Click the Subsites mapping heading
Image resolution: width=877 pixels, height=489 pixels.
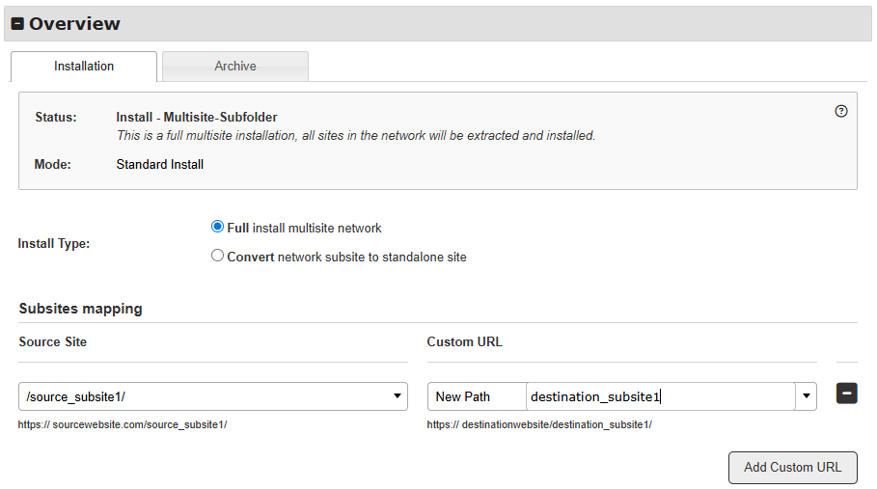tap(80, 309)
